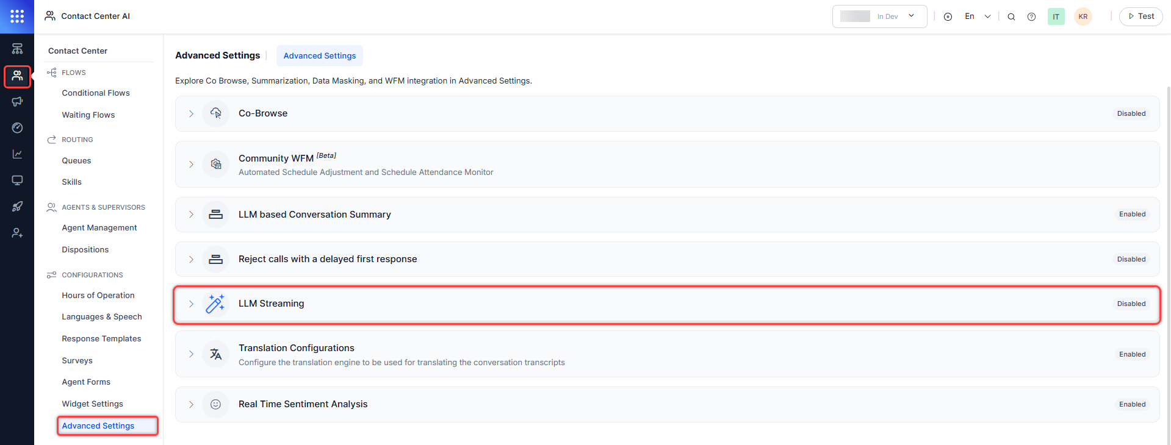Open the In Dev environment dropdown
This screenshot has height=445, width=1171.
pos(879,16)
